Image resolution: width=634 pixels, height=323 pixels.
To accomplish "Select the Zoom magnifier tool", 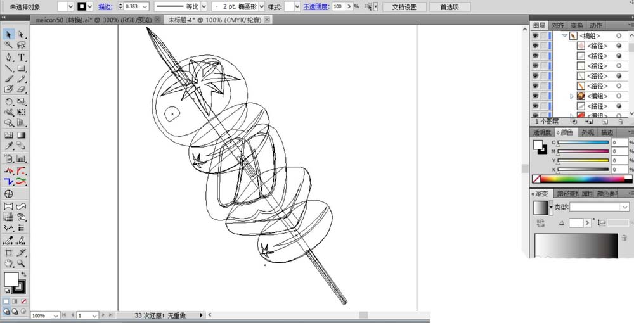I will point(22,263).
